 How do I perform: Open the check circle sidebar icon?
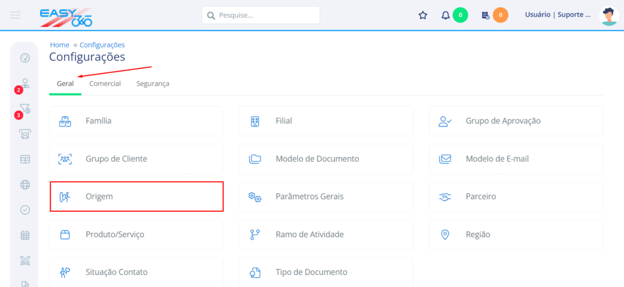(x=25, y=210)
